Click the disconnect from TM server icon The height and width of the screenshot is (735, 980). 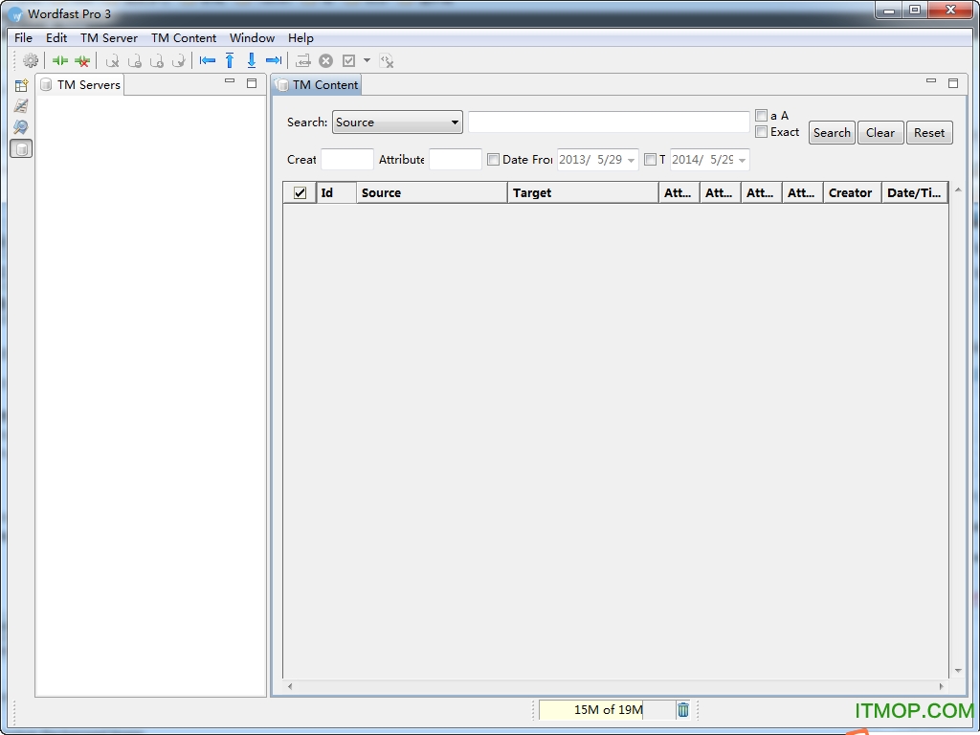tap(82, 60)
